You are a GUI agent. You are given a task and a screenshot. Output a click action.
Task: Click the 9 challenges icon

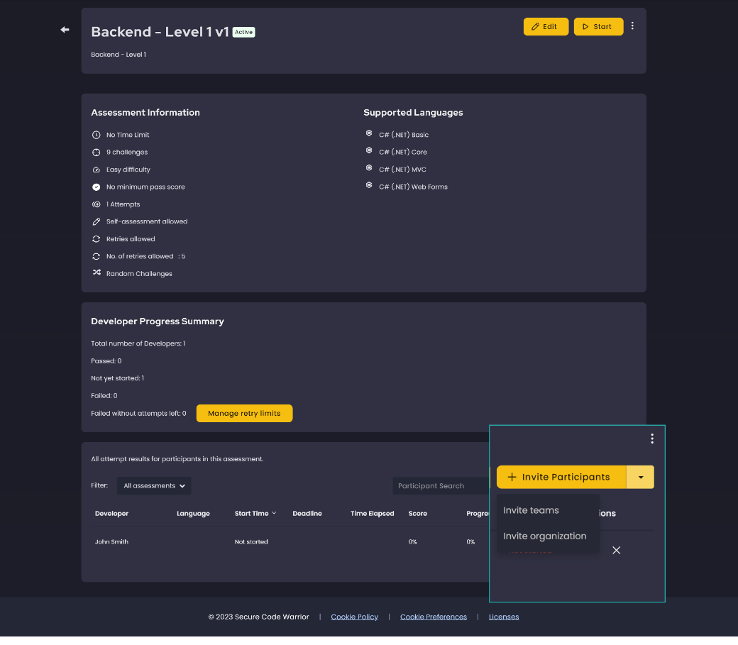(x=96, y=153)
